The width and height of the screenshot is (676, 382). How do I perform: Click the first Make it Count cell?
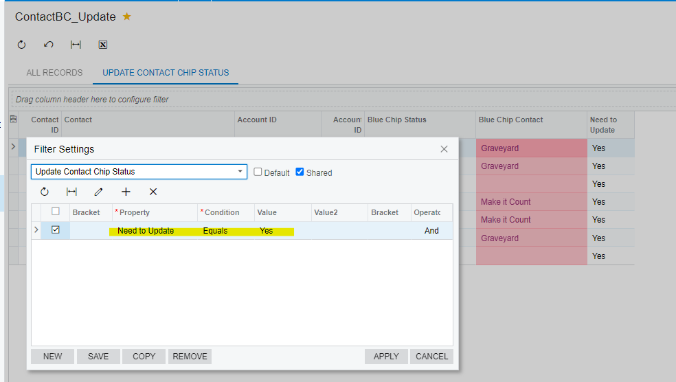pos(531,202)
